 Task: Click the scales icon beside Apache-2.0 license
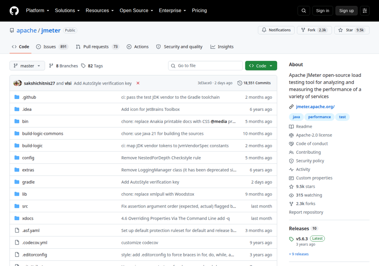click(291, 135)
